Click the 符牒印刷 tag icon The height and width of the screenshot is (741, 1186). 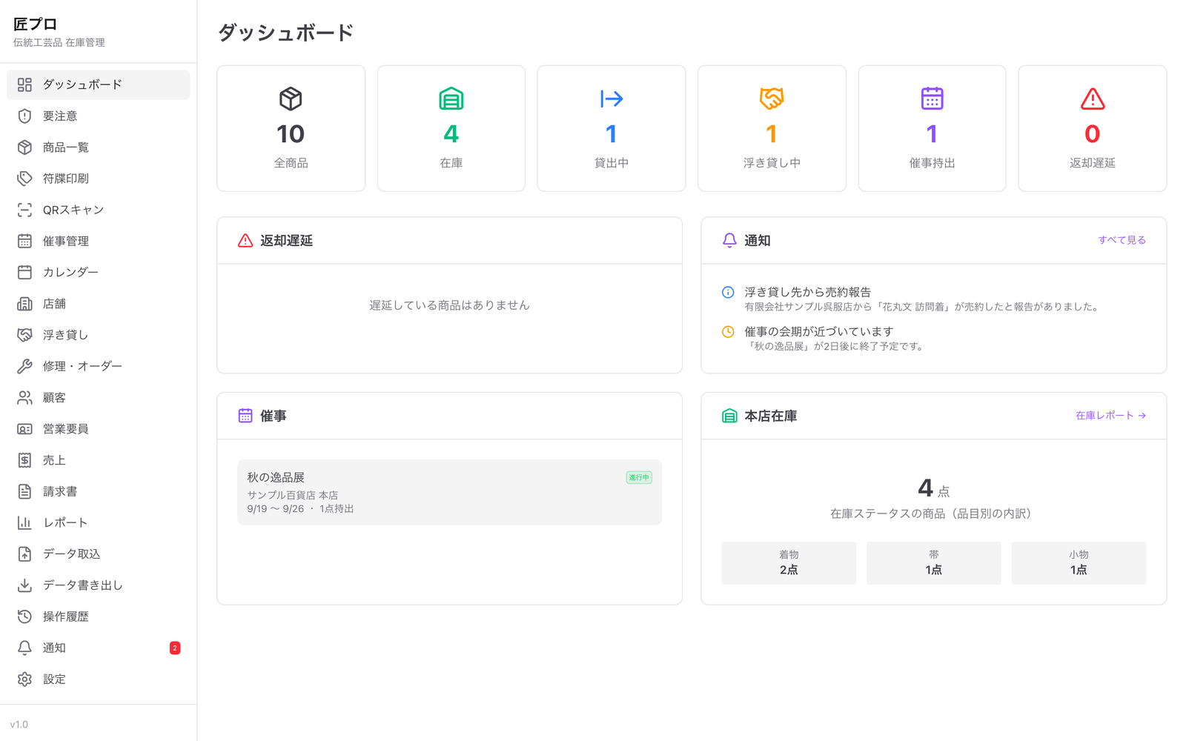pos(24,179)
